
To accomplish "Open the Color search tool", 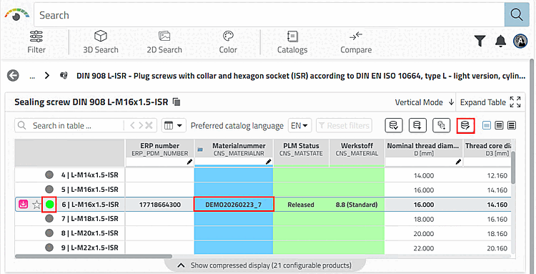I will 228,42.
